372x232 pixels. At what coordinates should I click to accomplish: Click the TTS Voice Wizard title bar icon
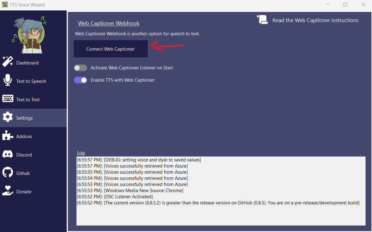5,5
